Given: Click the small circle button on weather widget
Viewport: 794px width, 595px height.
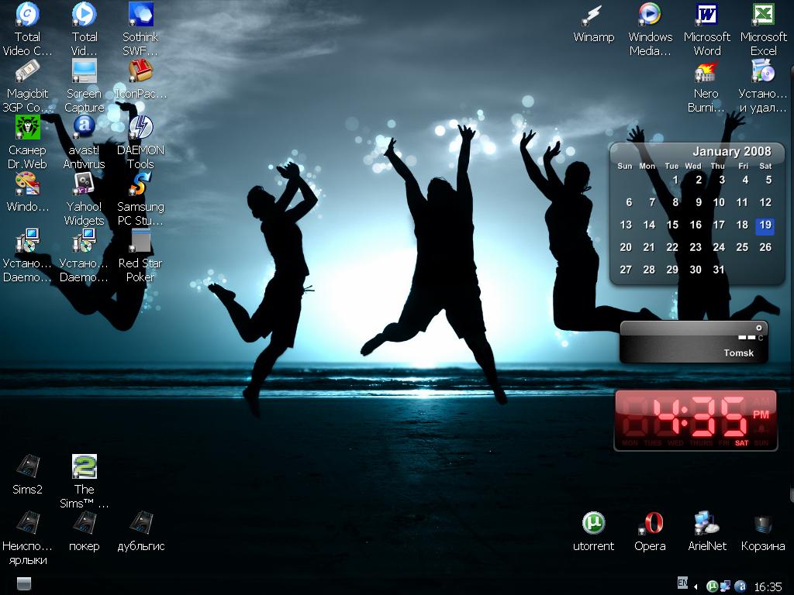Looking at the screenshot, I should [758, 328].
